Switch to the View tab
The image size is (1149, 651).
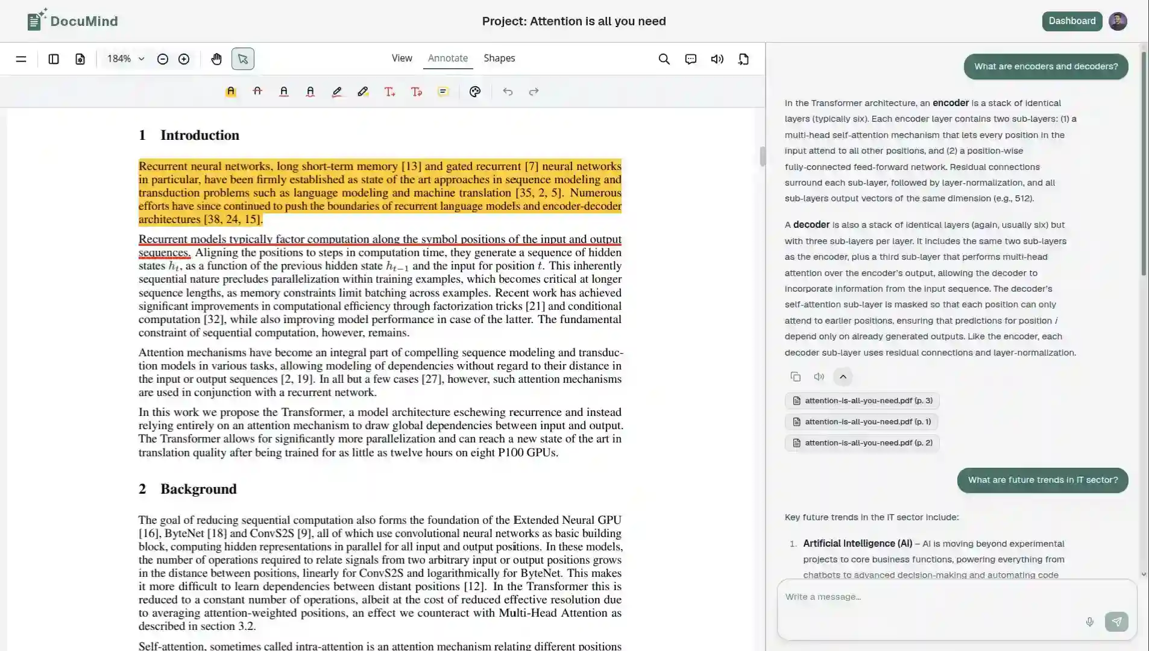(x=402, y=58)
